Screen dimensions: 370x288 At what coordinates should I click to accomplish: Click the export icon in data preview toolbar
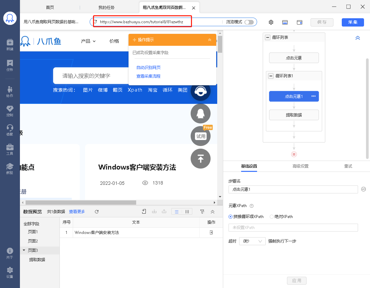pyautogui.click(x=164, y=211)
